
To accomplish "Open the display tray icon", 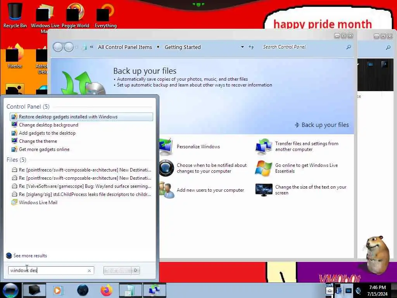I will pyautogui.click(x=349, y=290).
